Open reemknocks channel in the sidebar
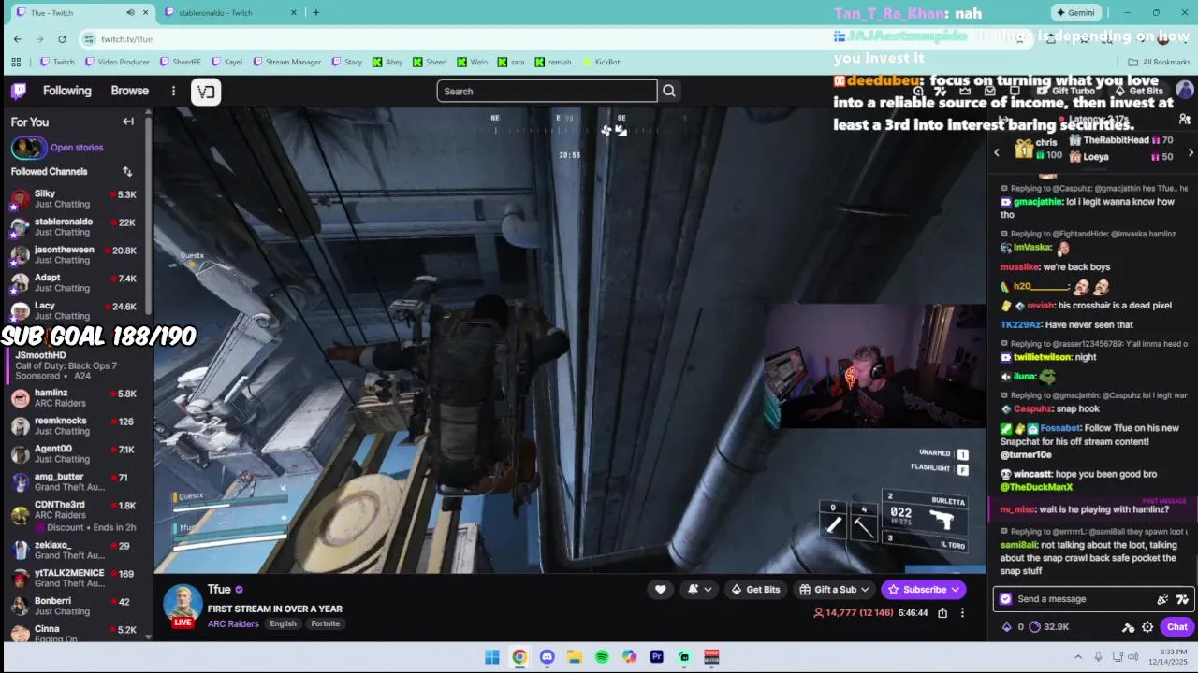1198x673 pixels. (x=75, y=426)
